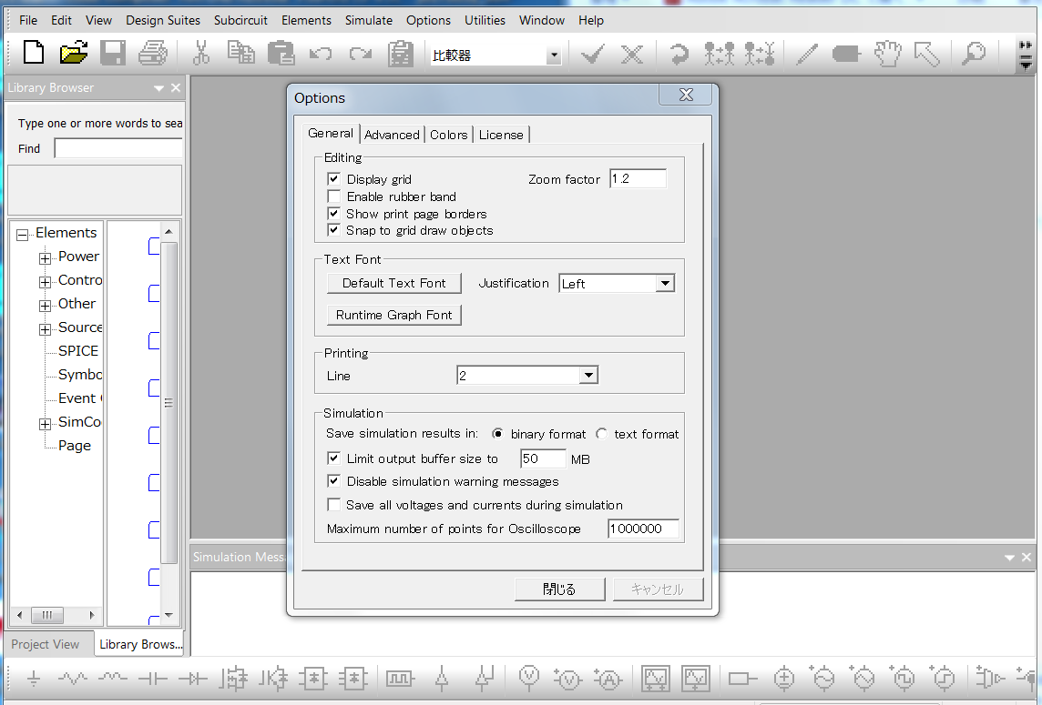The image size is (1042, 705).
Task: Open a file with the folder icon
Action: pyautogui.click(x=73, y=54)
